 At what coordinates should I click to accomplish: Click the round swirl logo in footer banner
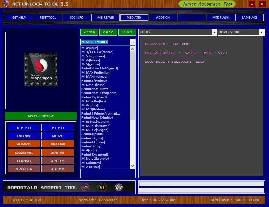(x=85, y=187)
